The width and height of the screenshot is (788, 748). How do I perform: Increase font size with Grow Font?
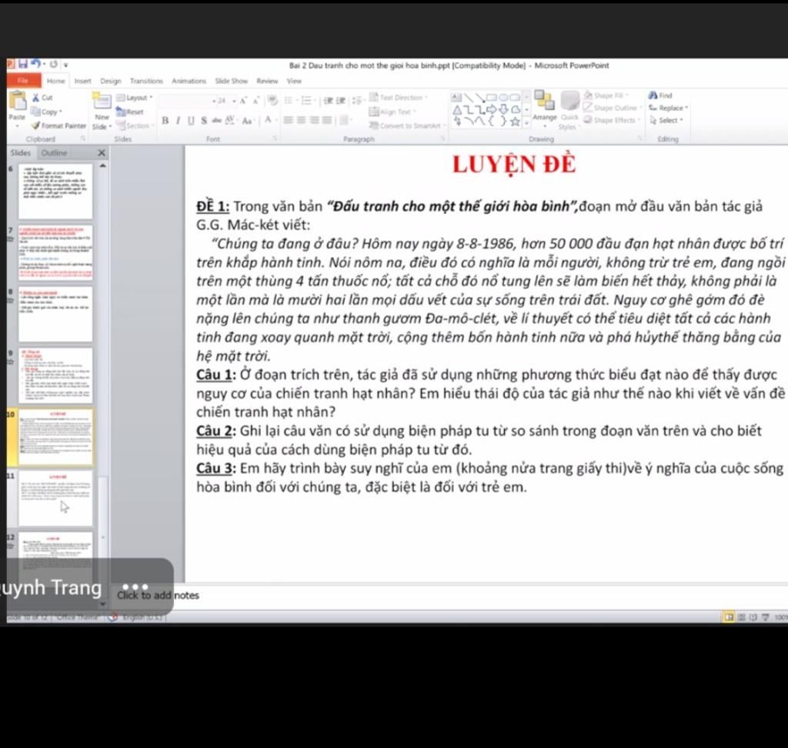pyautogui.click(x=243, y=101)
